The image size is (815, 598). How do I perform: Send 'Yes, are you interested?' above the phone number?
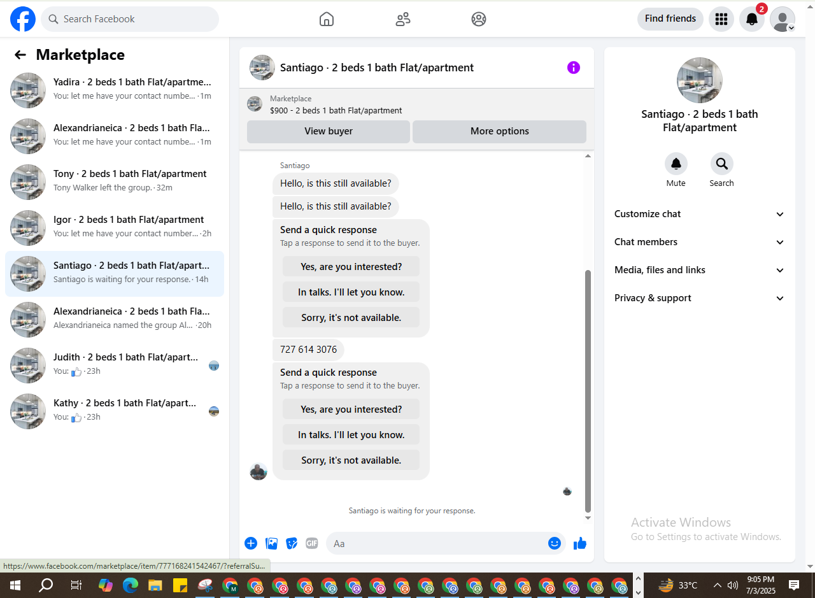351,267
